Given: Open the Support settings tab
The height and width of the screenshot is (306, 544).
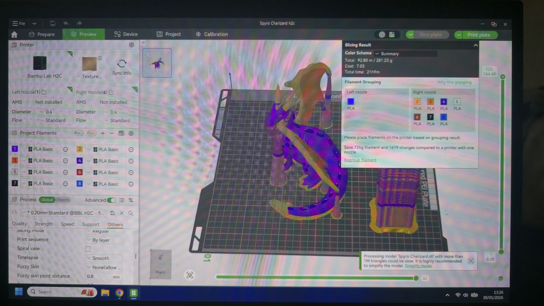Looking at the screenshot, I should click(x=91, y=224).
